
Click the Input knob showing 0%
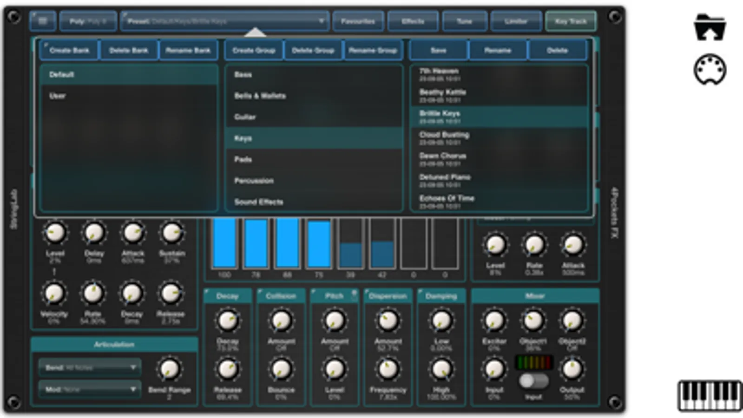[494, 369]
